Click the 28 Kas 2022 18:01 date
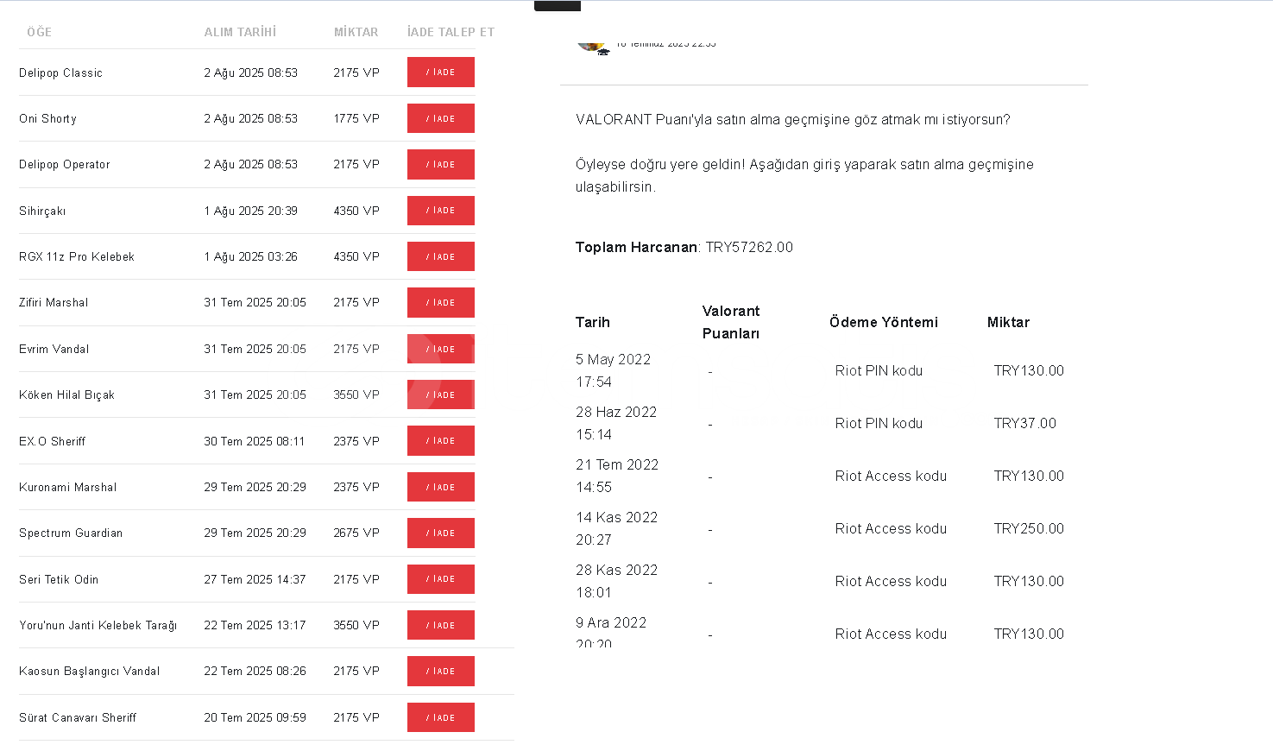This screenshot has width=1273, height=751. tap(617, 581)
